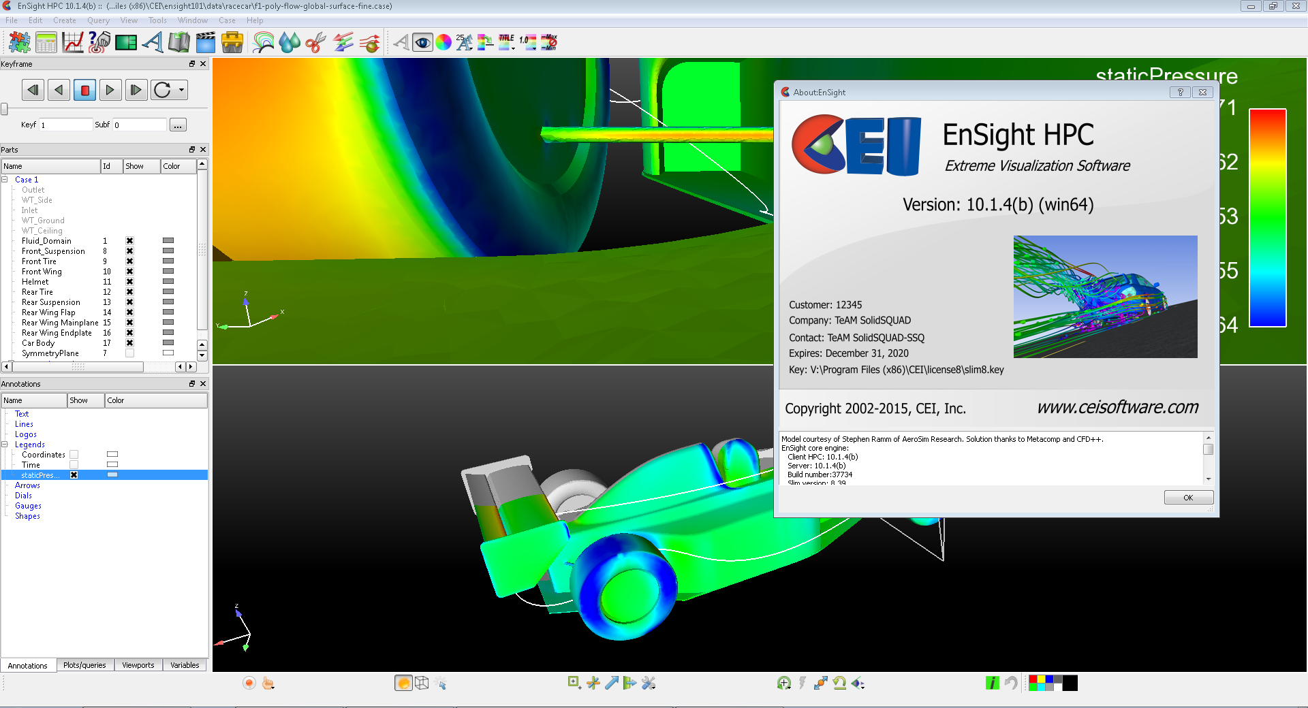Viewport: 1308px width, 708px height.
Task: Create vector arrows with the arrows icon
Action: (x=343, y=42)
